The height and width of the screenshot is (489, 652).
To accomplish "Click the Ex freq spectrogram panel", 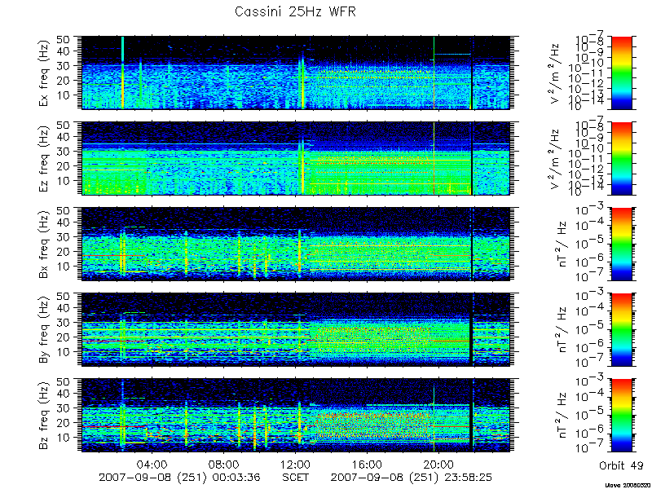I will click(x=295, y=73).
